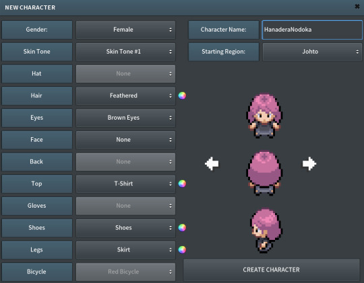Open the Top dropdown showing T-Shirt
Screen dimensions: 364x283
(x=125, y=184)
